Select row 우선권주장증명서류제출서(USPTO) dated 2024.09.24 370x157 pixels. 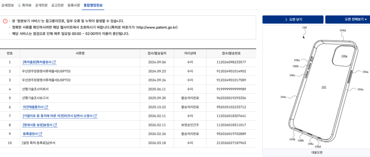pyautogui.click(x=128, y=80)
